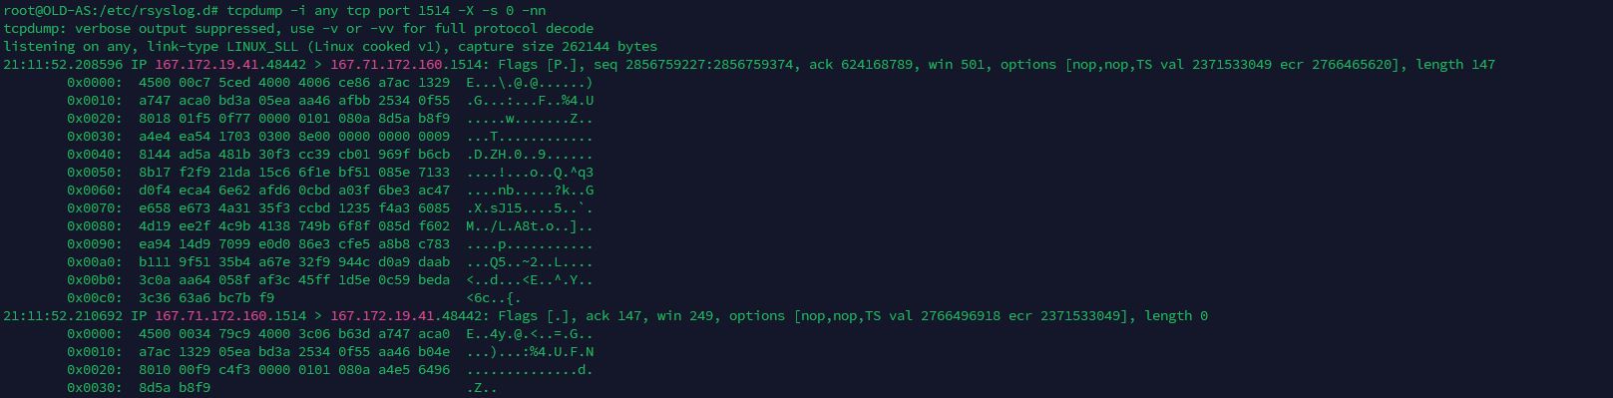
Task: Click the seq 2856759227:2856759374 value
Action: [689, 64]
